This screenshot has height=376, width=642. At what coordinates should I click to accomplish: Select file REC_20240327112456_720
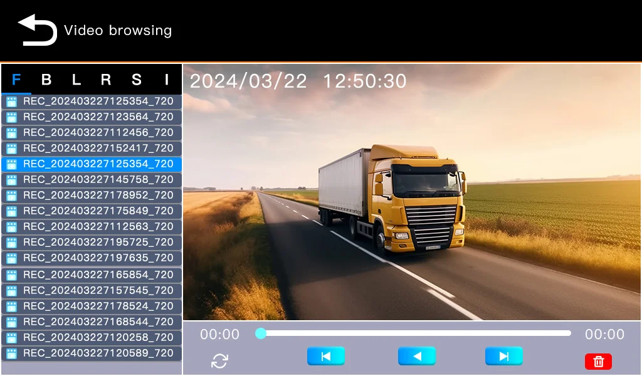point(92,133)
